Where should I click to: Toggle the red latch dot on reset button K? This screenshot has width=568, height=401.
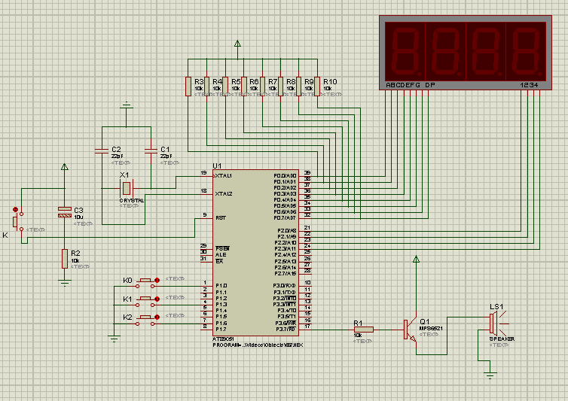click(15, 209)
